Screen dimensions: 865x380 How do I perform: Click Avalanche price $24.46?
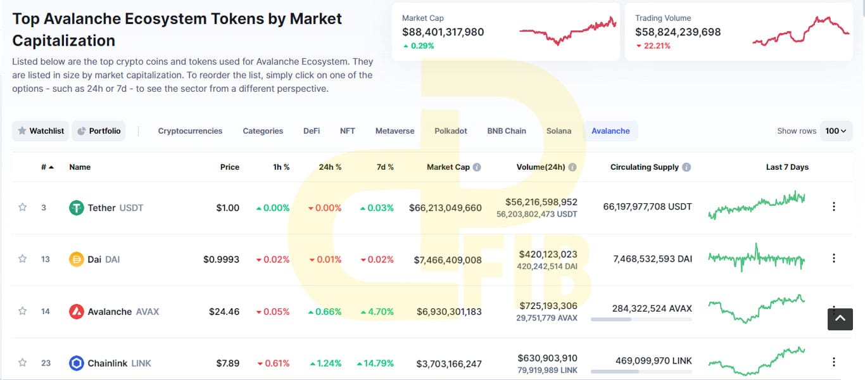tap(224, 312)
